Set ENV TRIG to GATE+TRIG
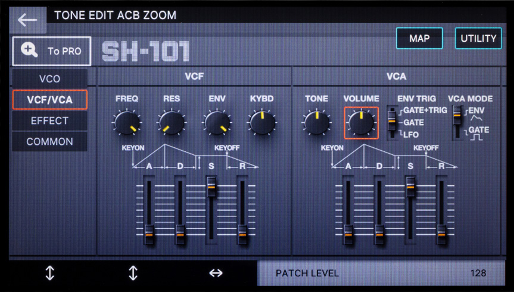Image resolution: width=514 pixels, height=292 pixels. tap(425, 110)
